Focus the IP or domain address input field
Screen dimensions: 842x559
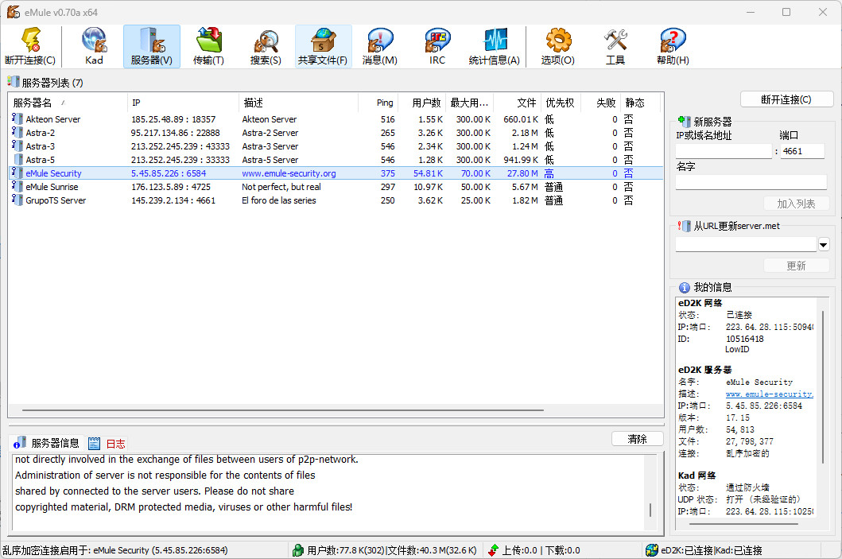[724, 151]
